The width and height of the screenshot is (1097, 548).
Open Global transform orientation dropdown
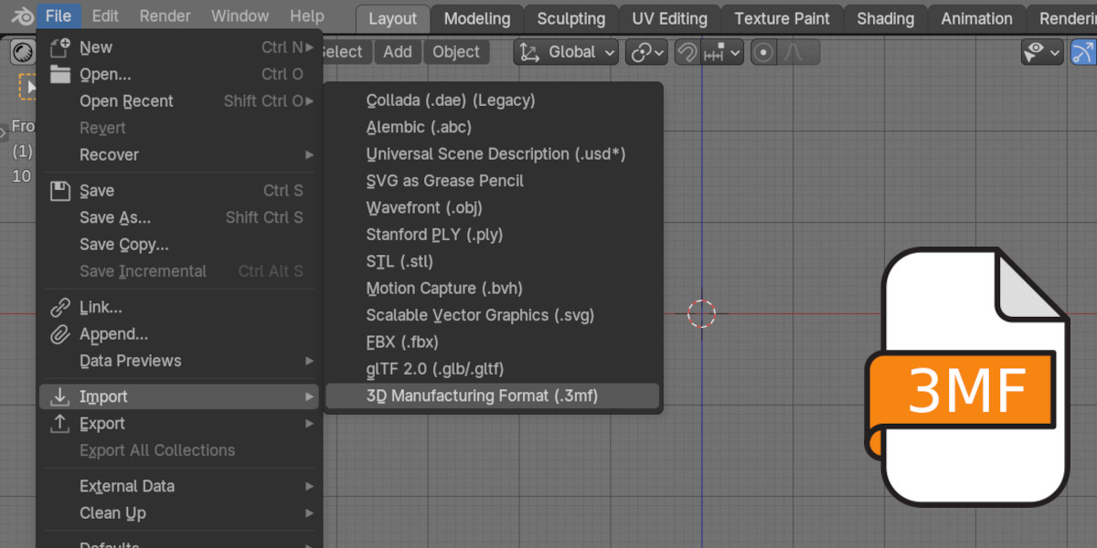[x=567, y=53]
